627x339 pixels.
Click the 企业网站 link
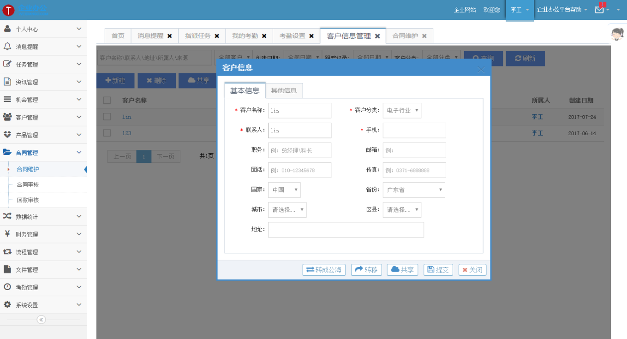tap(465, 10)
